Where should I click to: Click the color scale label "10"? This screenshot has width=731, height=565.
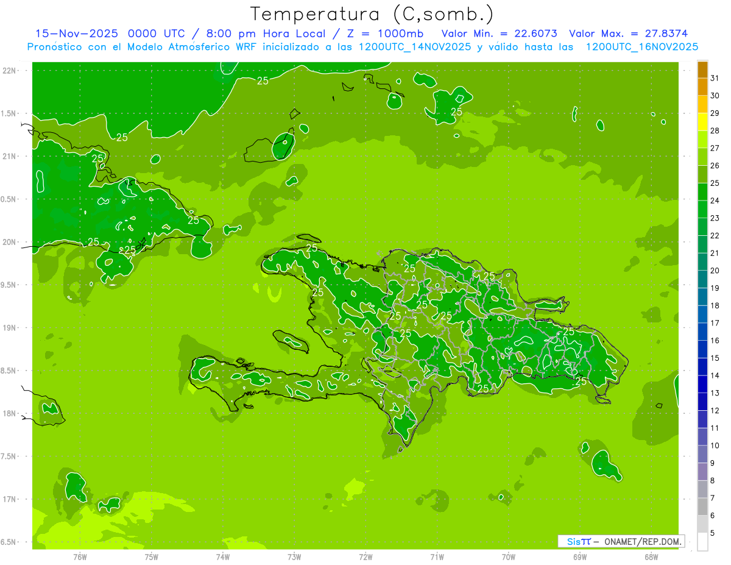(715, 446)
